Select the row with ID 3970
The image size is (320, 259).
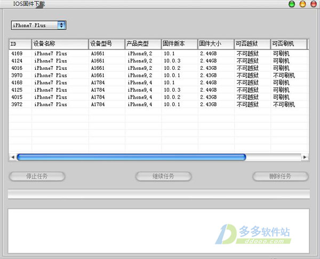click(159, 76)
